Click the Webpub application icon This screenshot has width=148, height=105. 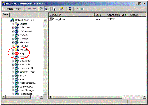pyautogui.click(x=17, y=42)
